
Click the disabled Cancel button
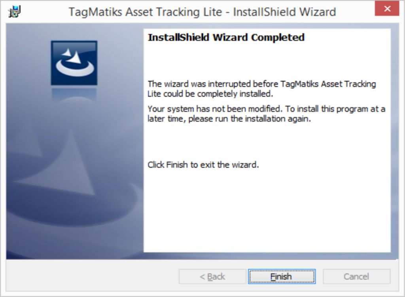tap(356, 276)
